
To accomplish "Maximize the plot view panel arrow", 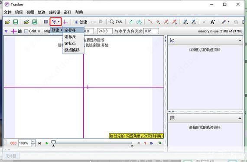I will (x=240, y=41).
